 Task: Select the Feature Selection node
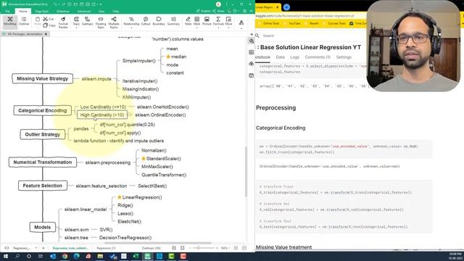[x=42, y=186]
